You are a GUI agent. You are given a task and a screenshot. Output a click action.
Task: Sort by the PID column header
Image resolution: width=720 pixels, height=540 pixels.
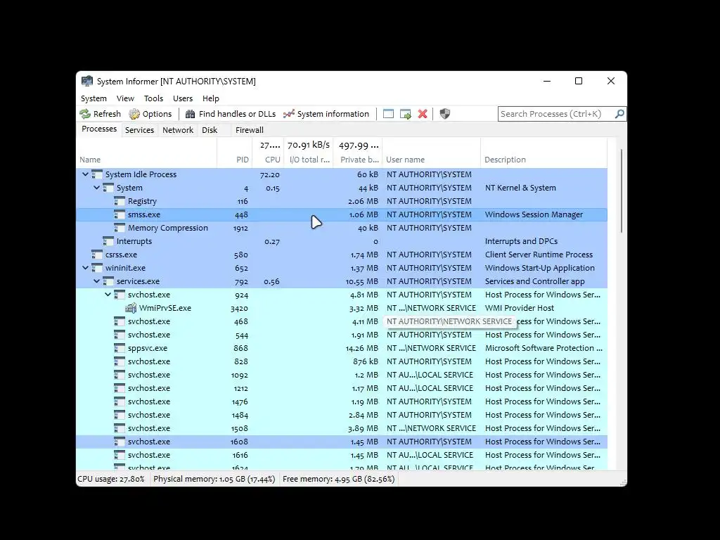[235, 153]
